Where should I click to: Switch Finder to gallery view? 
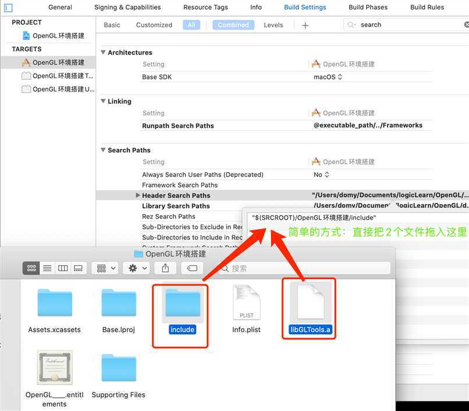[79, 268]
